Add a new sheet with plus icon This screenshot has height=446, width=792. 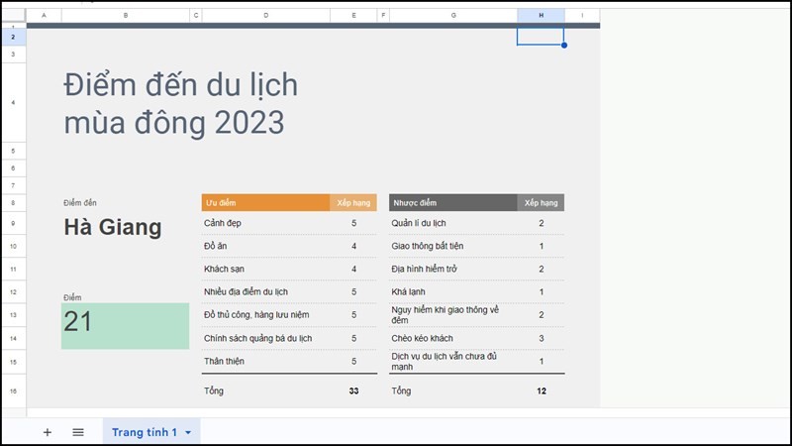[x=47, y=432]
